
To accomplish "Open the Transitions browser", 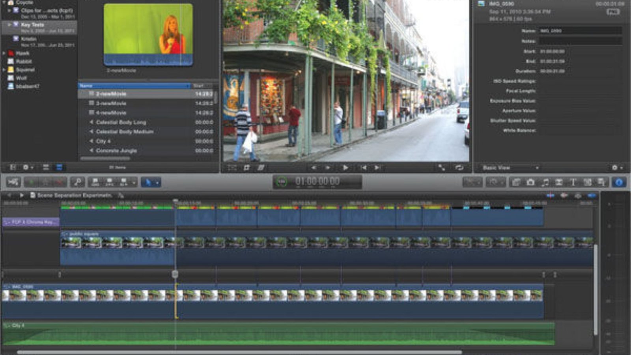I will point(559,182).
